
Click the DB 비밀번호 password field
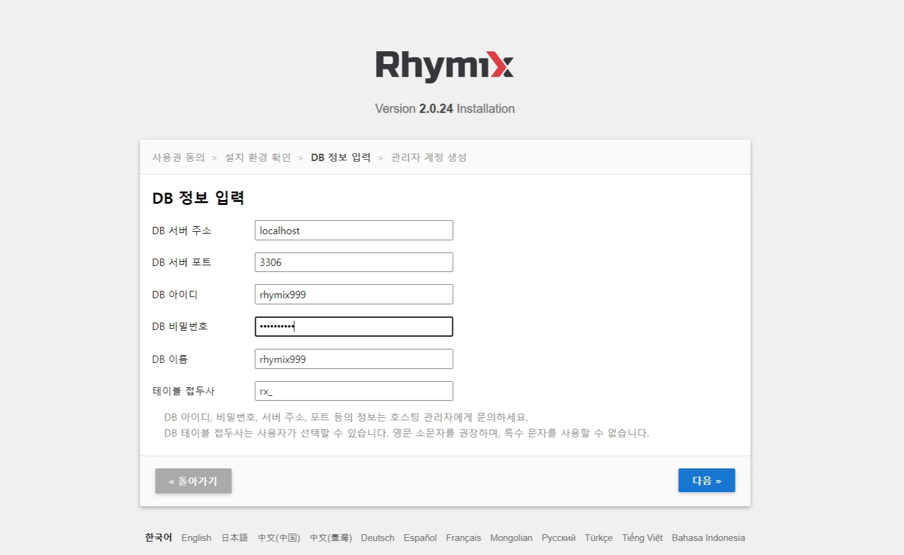[x=354, y=326]
